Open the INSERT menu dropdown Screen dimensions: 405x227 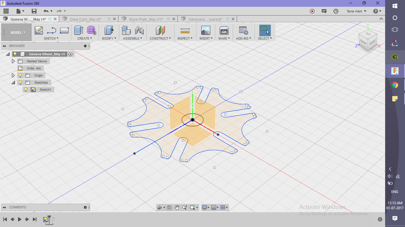click(x=206, y=38)
